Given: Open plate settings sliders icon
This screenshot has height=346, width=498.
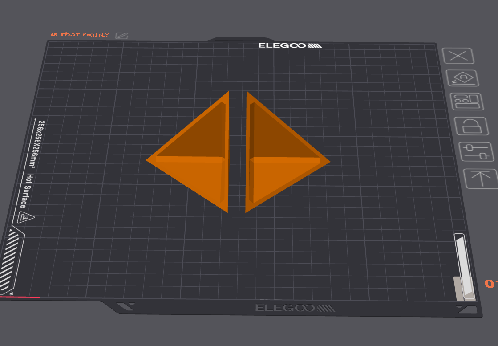Looking at the screenshot, I should click(476, 152).
